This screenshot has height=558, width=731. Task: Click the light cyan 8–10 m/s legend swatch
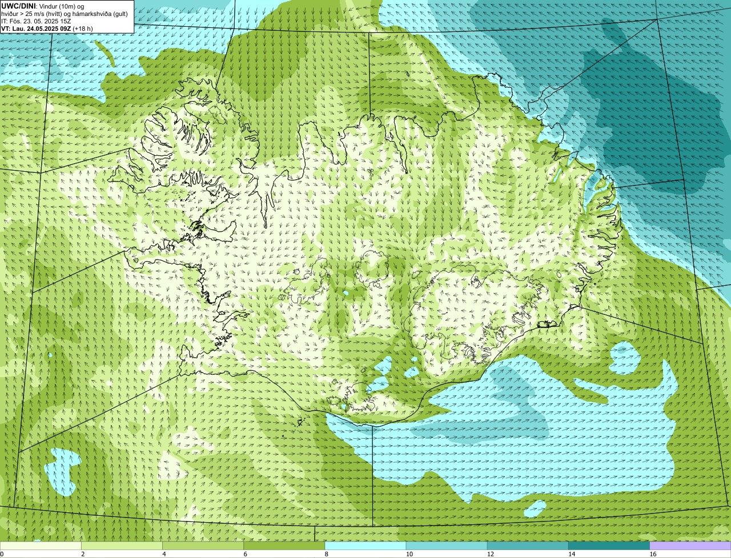pyautogui.click(x=365, y=545)
